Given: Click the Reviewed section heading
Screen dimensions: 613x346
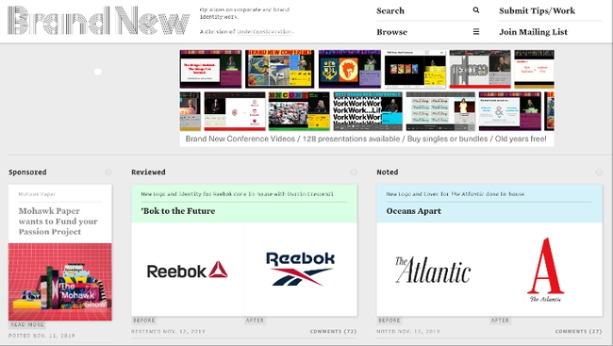Looking at the screenshot, I should click(x=148, y=172).
